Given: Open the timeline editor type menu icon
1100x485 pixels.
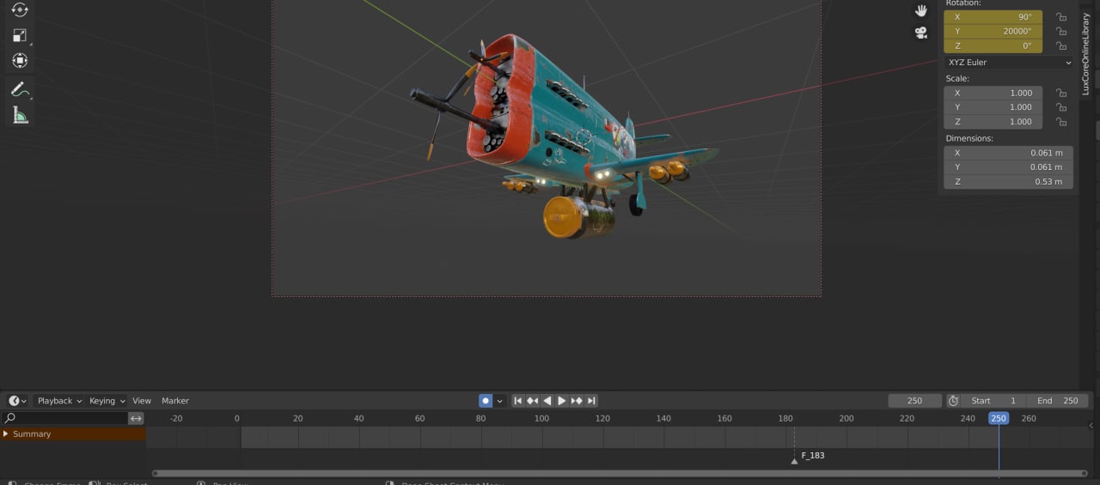Looking at the screenshot, I should coord(17,401).
